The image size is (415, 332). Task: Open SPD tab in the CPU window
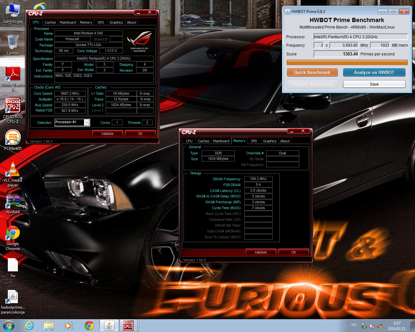coord(101,22)
